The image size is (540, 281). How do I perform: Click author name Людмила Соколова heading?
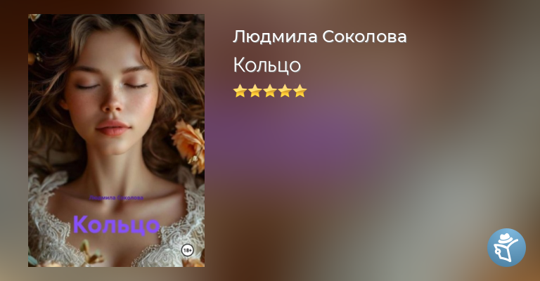pos(320,37)
